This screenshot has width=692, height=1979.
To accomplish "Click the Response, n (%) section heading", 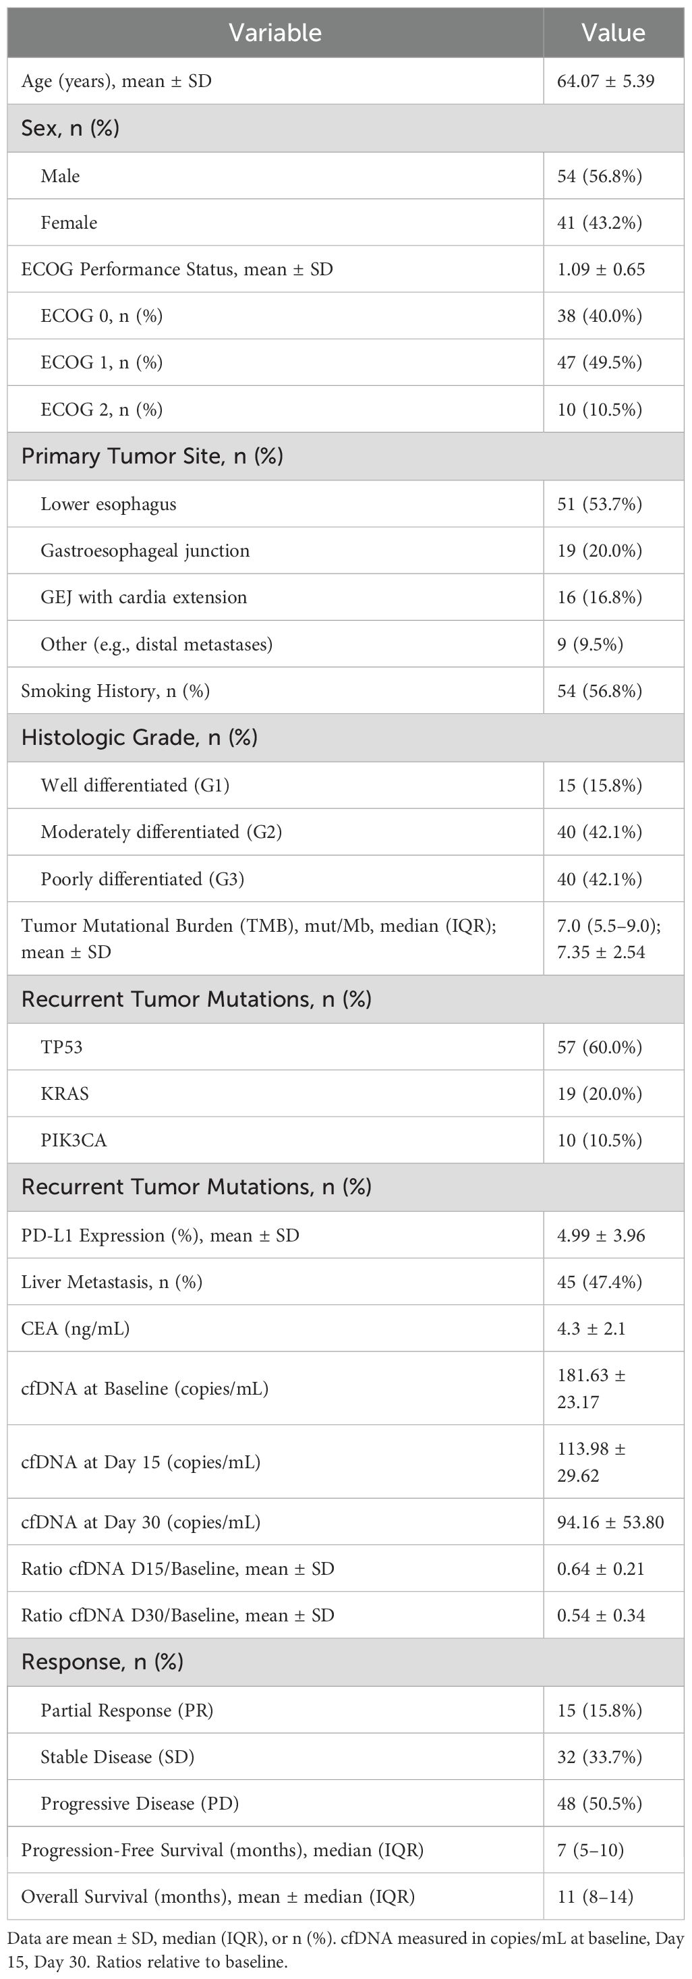I will pos(102,1662).
